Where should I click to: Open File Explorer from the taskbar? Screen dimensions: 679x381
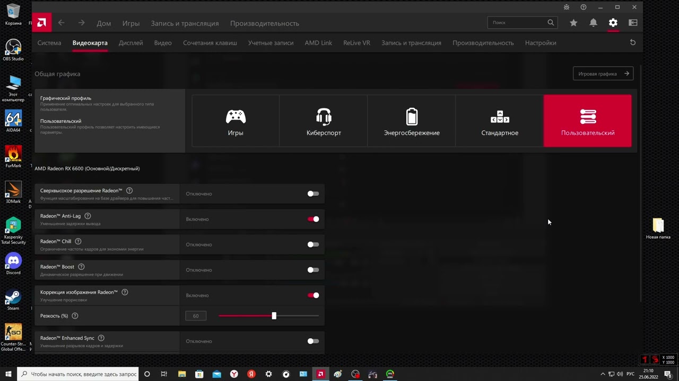[x=182, y=374]
